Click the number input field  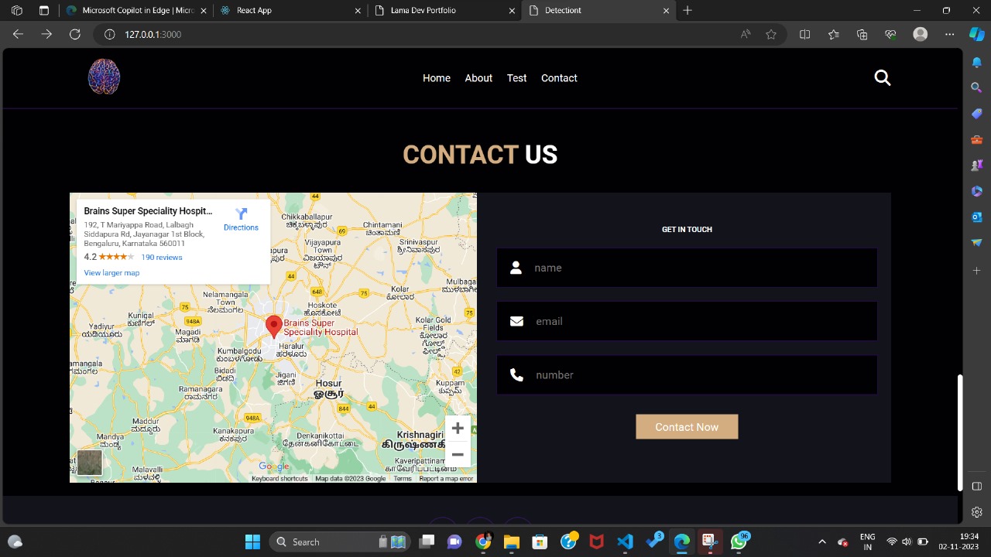[x=687, y=375]
